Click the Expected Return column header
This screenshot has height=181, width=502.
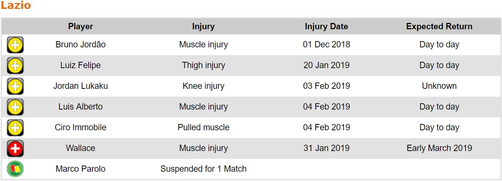439,26
